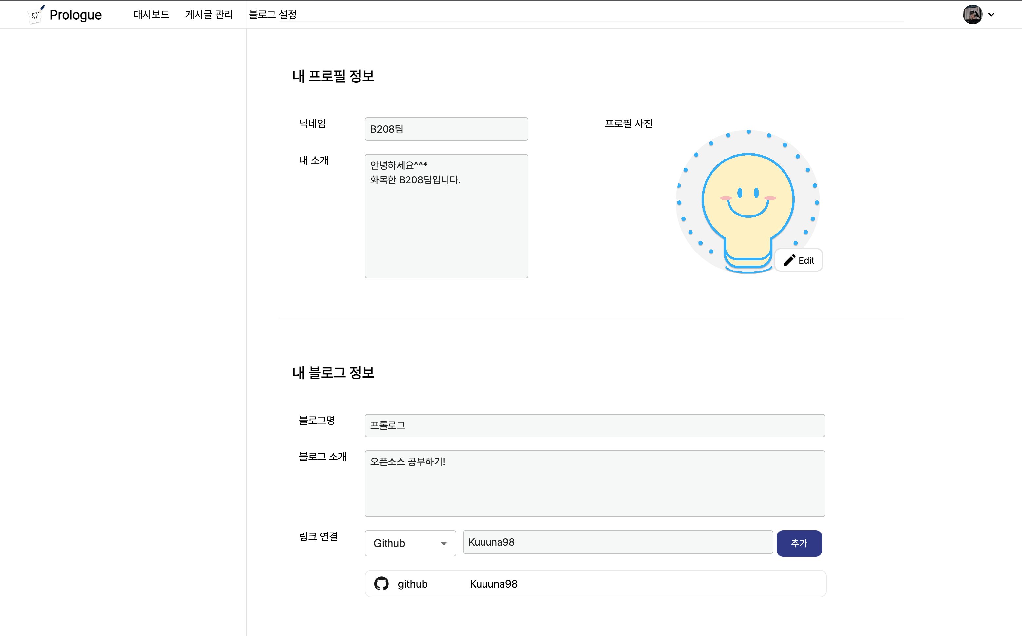This screenshot has height=636, width=1022.
Task: Click the Prologue quill logo icon
Action: [x=36, y=14]
